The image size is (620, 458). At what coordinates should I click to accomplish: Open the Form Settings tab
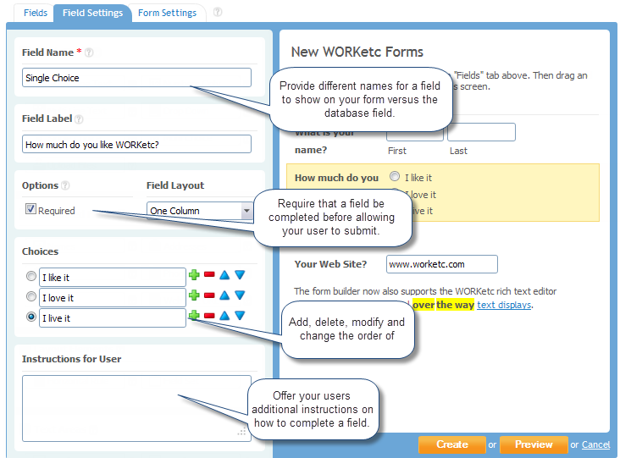click(x=167, y=13)
